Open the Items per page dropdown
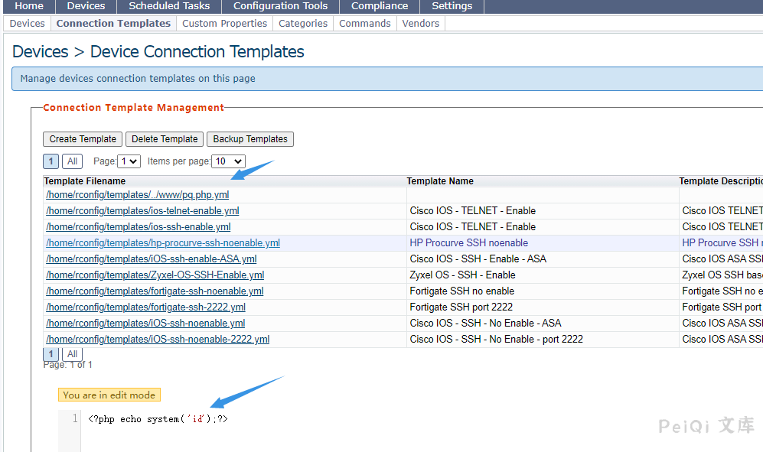The image size is (763, 452). point(228,161)
